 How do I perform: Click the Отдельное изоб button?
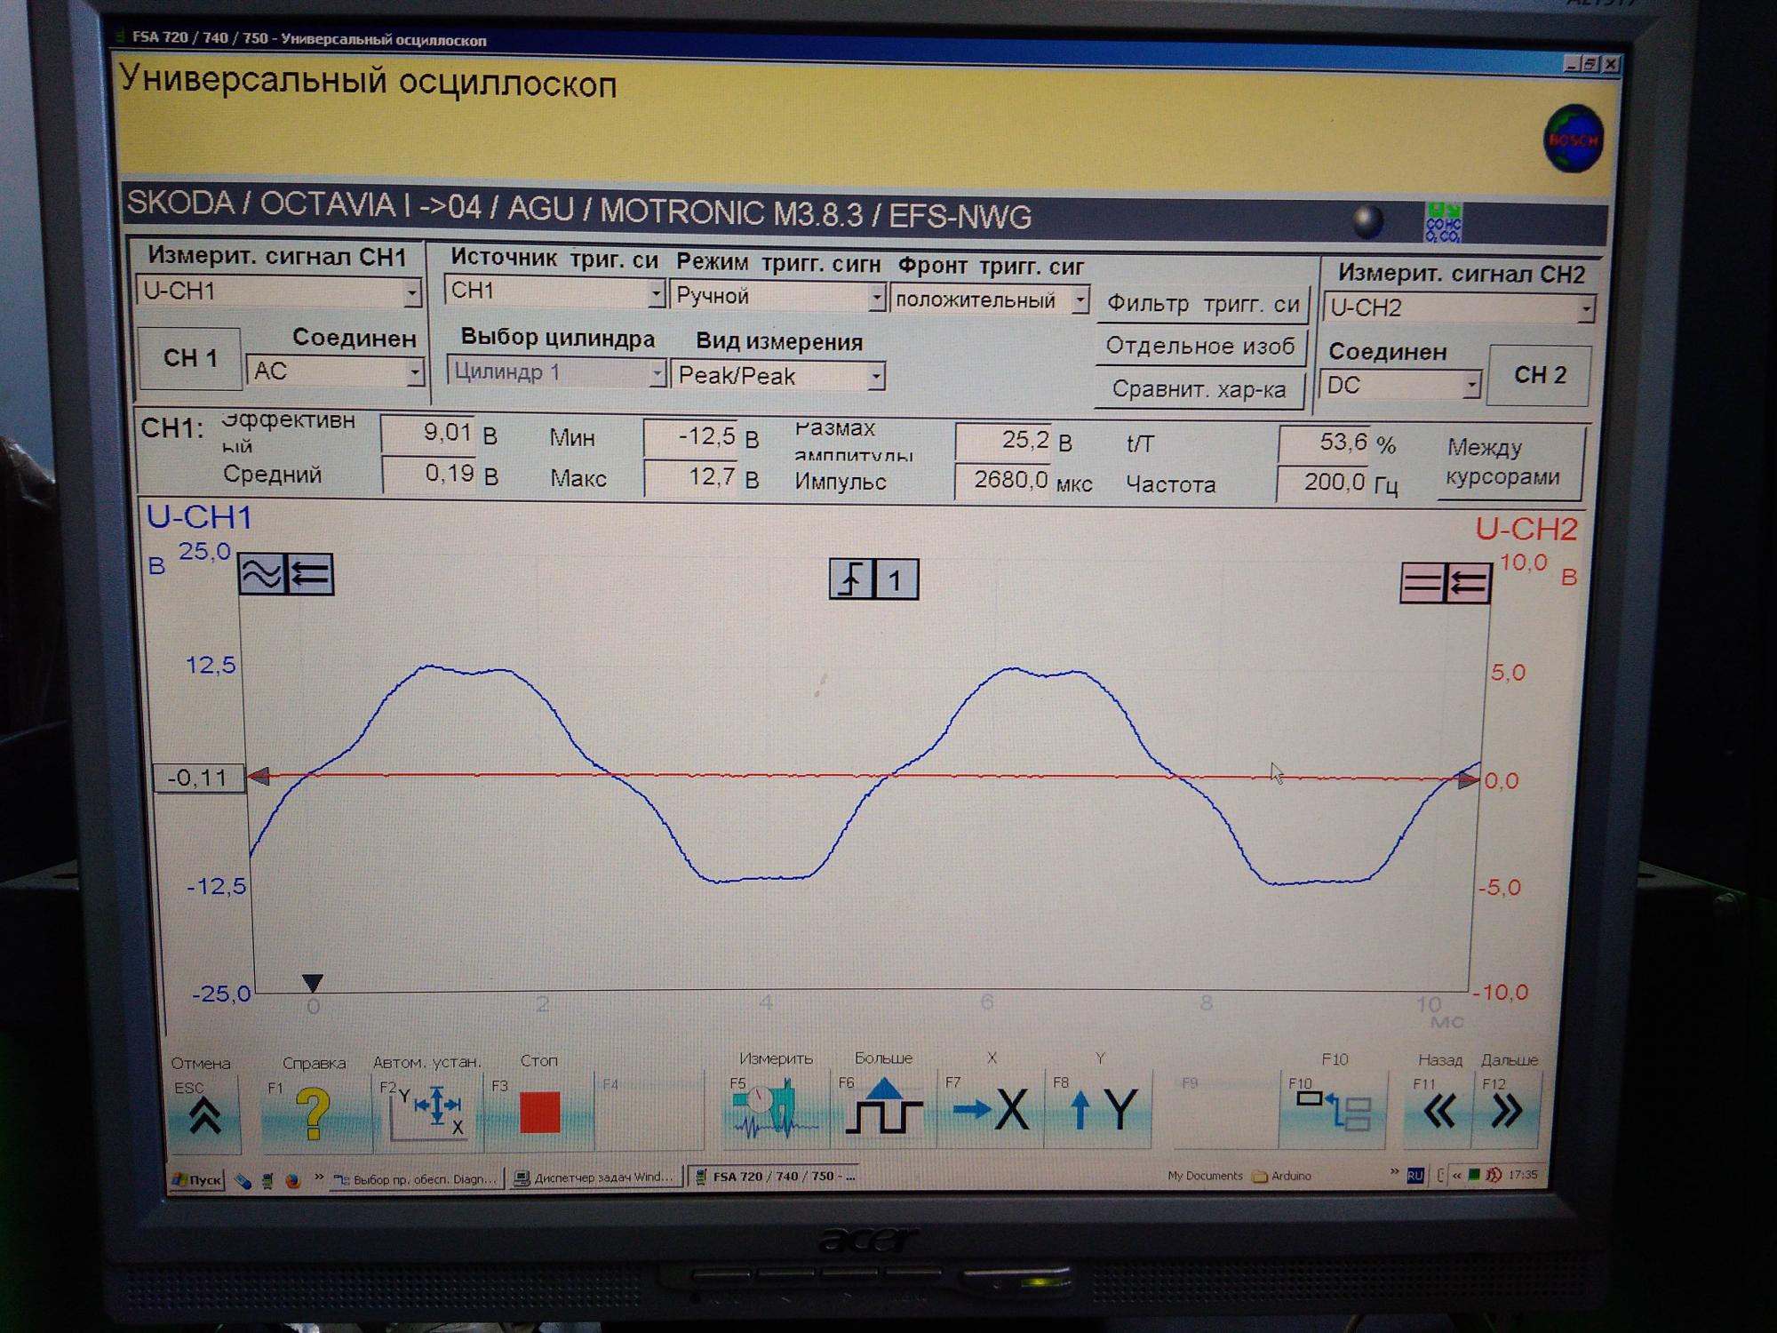pos(1200,346)
